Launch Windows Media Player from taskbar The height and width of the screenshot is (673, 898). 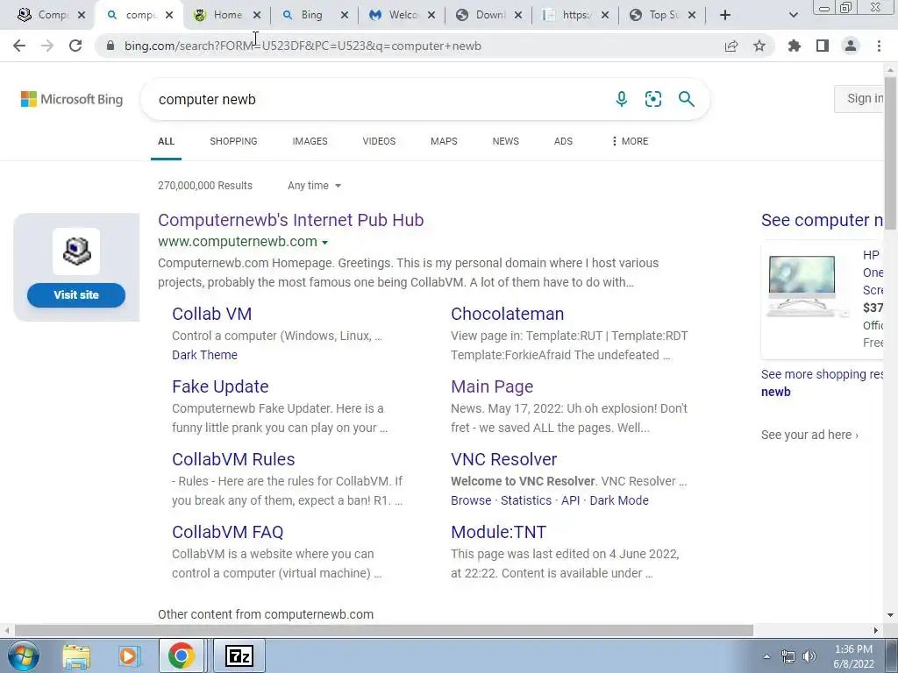click(130, 655)
